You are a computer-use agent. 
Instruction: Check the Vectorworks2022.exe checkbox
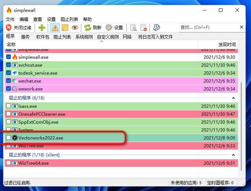coord(9,138)
